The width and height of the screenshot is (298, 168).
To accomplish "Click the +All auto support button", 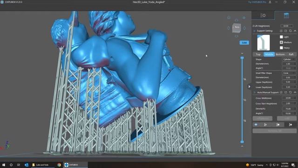I will pyautogui.click(x=287, y=119).
